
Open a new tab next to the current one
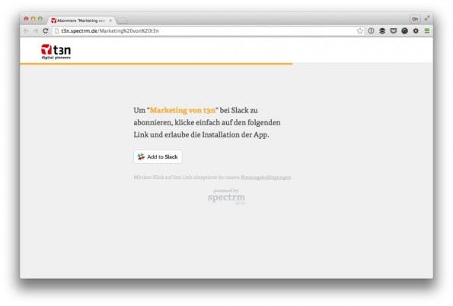(x=122, y=21)
